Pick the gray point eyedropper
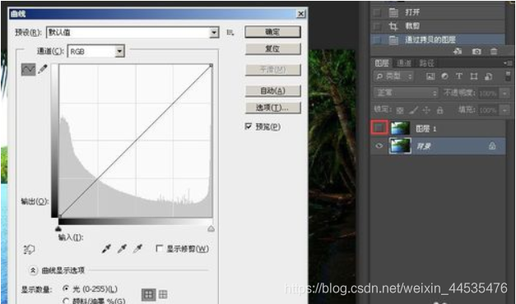516x304 pixels. (122, 249)
